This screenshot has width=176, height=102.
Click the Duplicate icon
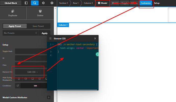(13, 11)
